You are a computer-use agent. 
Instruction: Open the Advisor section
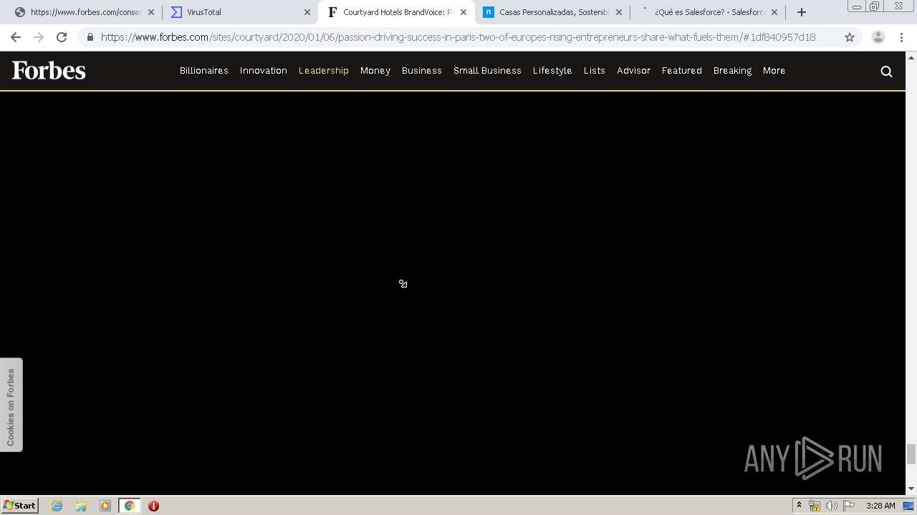(x=634, y=70)
